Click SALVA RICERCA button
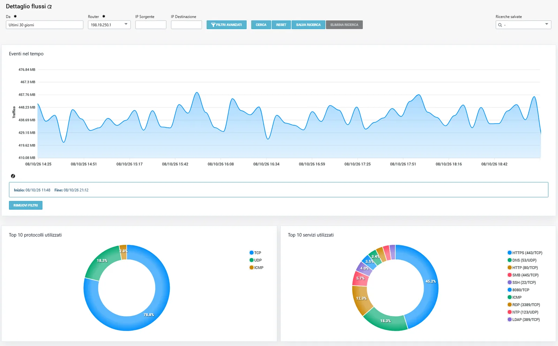 click(x=308, y=25)
